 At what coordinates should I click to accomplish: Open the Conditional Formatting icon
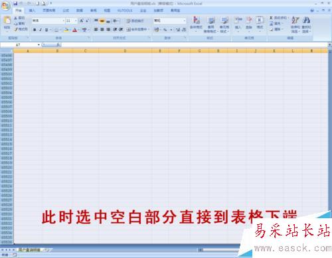(x=196, y=20)
